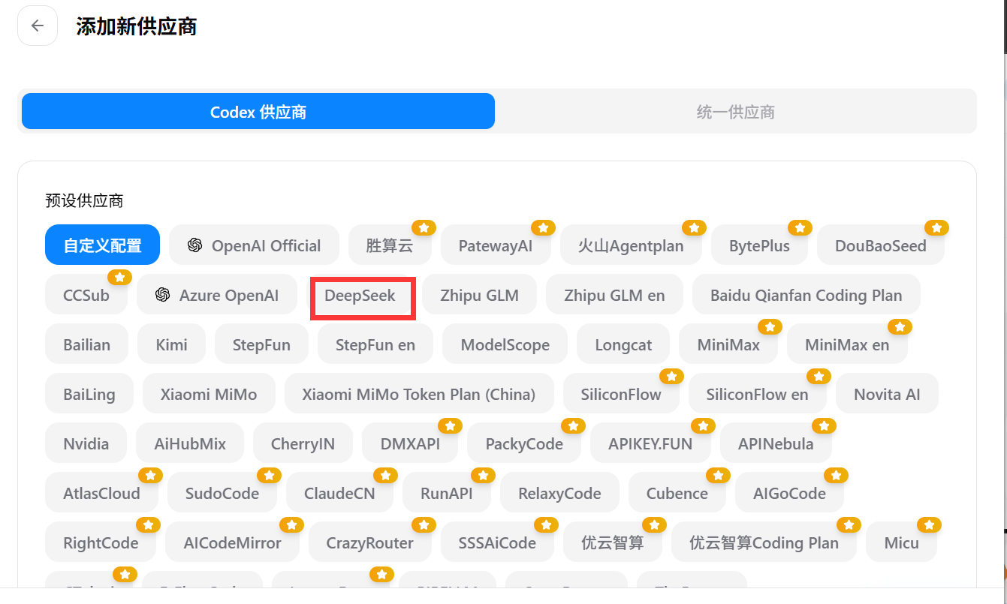The height and width of the screenshot is (604, 1007).
Task: Click star badge on PatewayAI
Action: coord(543,227)
